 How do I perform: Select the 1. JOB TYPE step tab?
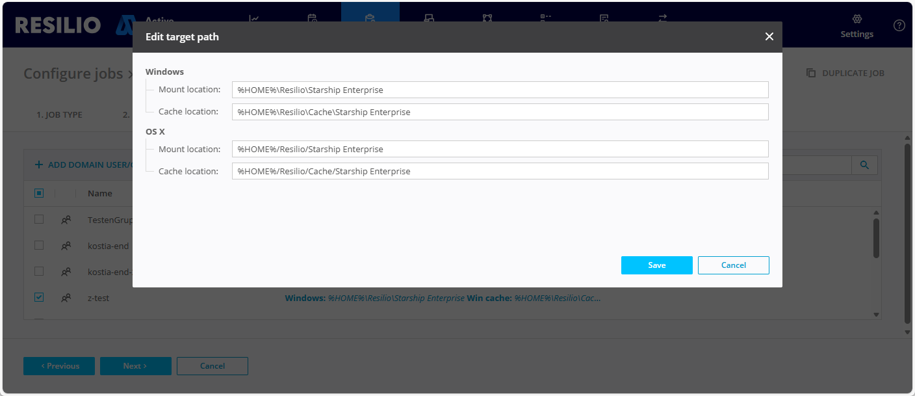[59, 114]
